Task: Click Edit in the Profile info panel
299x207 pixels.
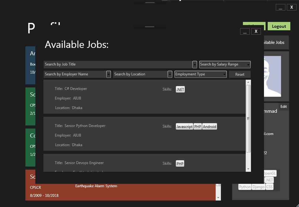Action: 284,107
